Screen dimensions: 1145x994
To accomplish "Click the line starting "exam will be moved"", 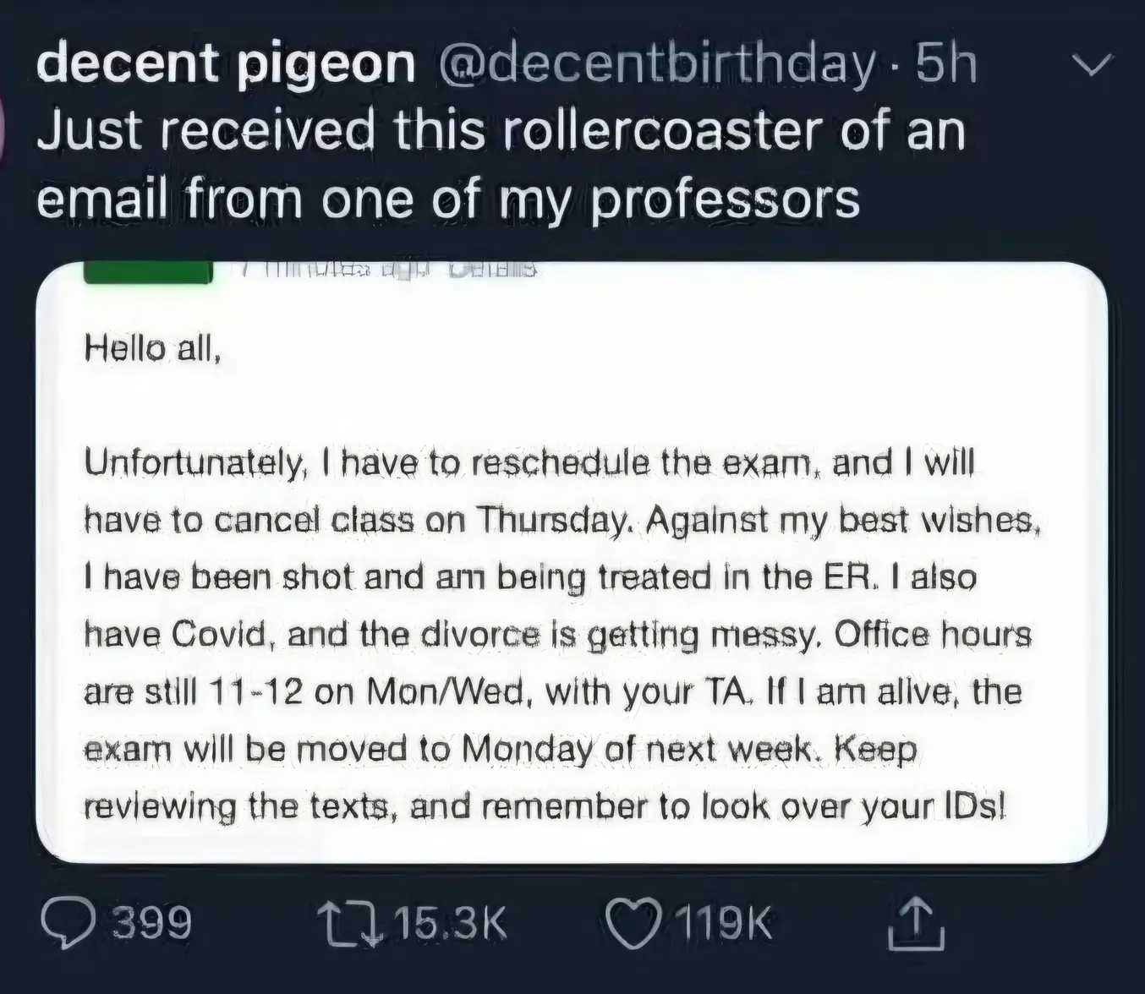I will [x=501, y=749].
